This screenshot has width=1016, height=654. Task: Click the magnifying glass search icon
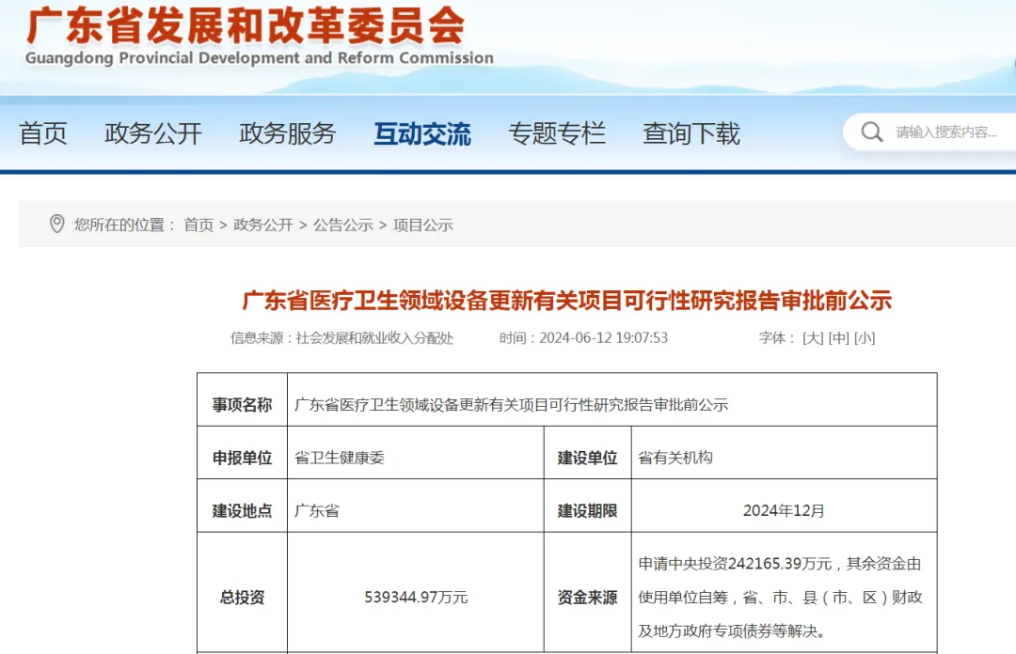pos(870,132)
